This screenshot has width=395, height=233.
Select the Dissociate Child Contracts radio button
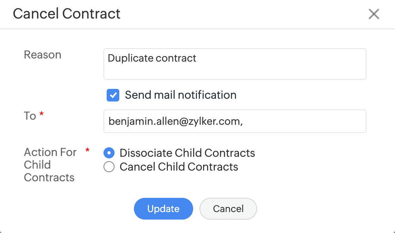coord(109,153)
